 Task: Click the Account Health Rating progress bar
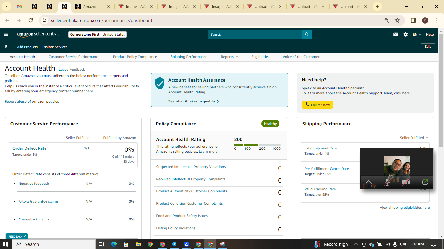coord(257,145)
